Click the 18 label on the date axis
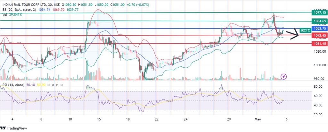The width and height of the screenshot is (328, 132). point(128,119)
